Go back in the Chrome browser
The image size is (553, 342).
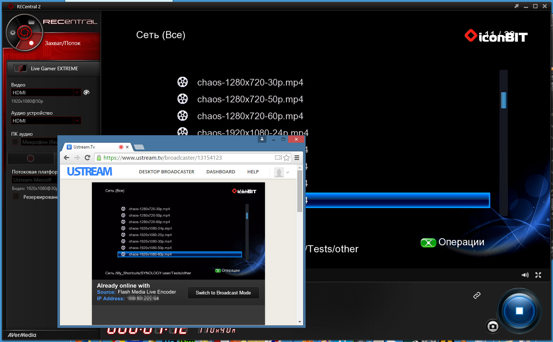(x=66, y=157)
